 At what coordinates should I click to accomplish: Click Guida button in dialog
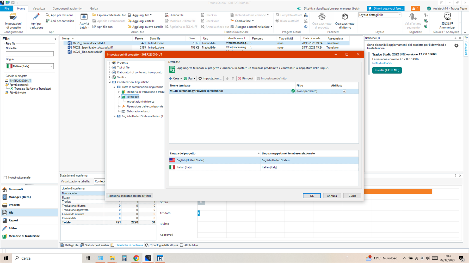[352, 196]
